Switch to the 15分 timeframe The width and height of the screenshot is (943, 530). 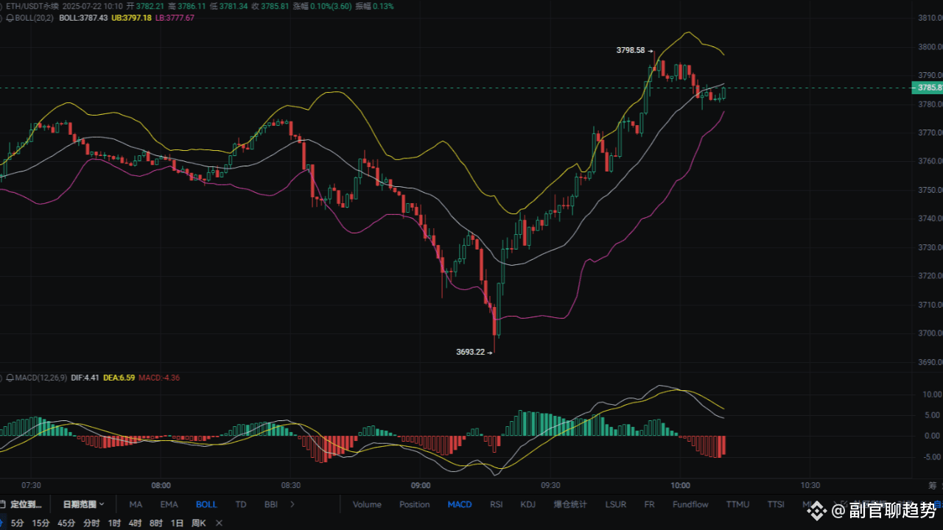pyautogui.click(x=41, y=523)
